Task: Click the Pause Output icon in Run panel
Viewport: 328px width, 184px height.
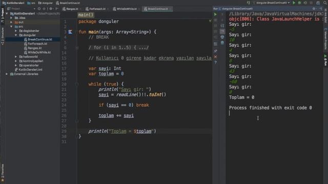Action: coord(215,26)
